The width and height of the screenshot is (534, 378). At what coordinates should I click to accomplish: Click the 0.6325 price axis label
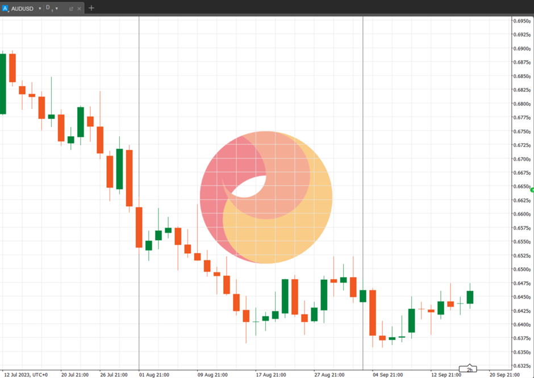522,366
